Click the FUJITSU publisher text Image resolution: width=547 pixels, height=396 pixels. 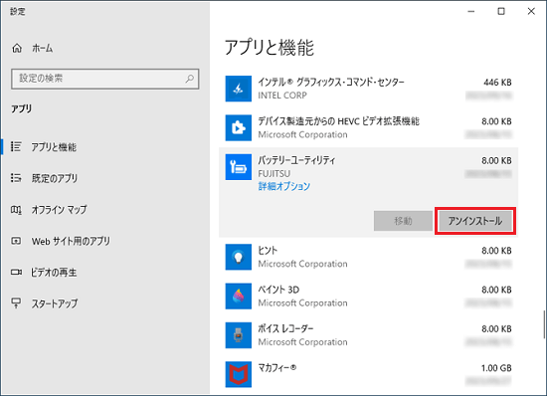pos(274,173)
